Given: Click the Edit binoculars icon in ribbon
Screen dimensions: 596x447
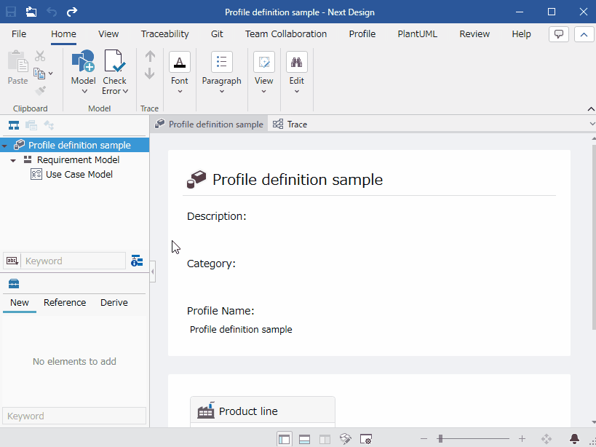Looking at the screenshot, I should pyautogui.click(x=296, y=62).
